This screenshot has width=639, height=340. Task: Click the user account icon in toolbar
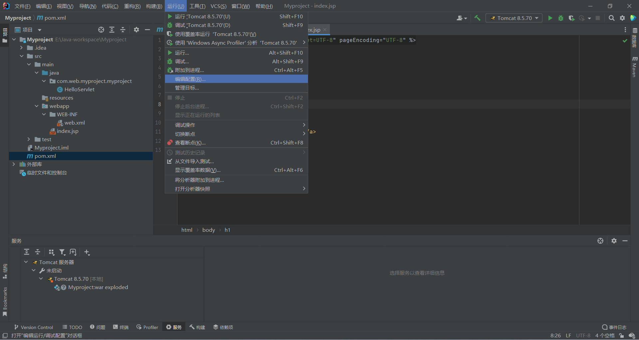pos(462,18)
